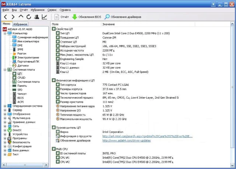Select the ЦП tree item

pos(20,74)
